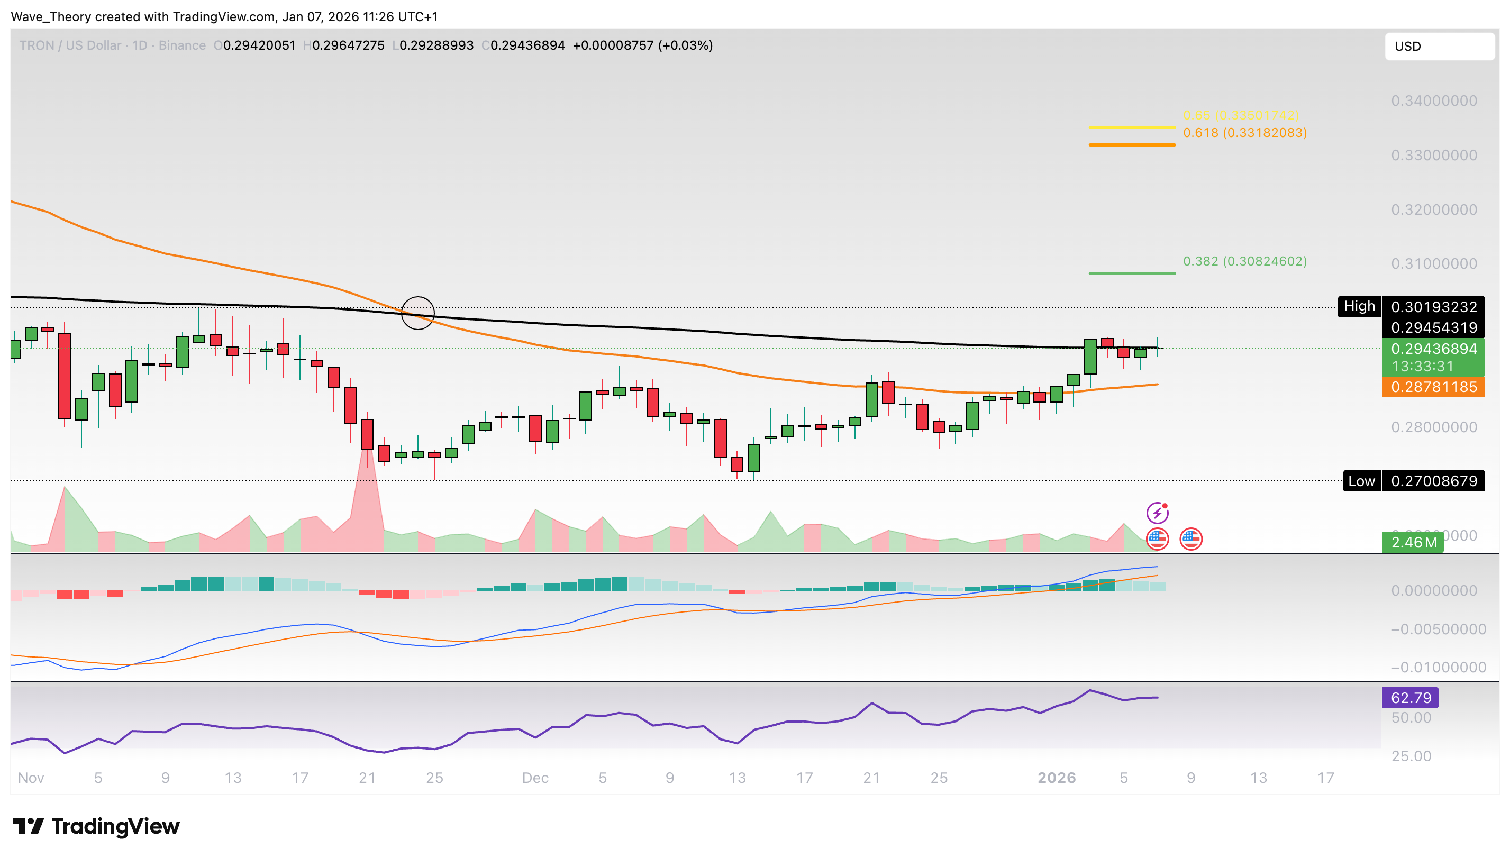Expand the Binance exchange source label
The height and width of the screenshot is (858, 1510).
181,45
